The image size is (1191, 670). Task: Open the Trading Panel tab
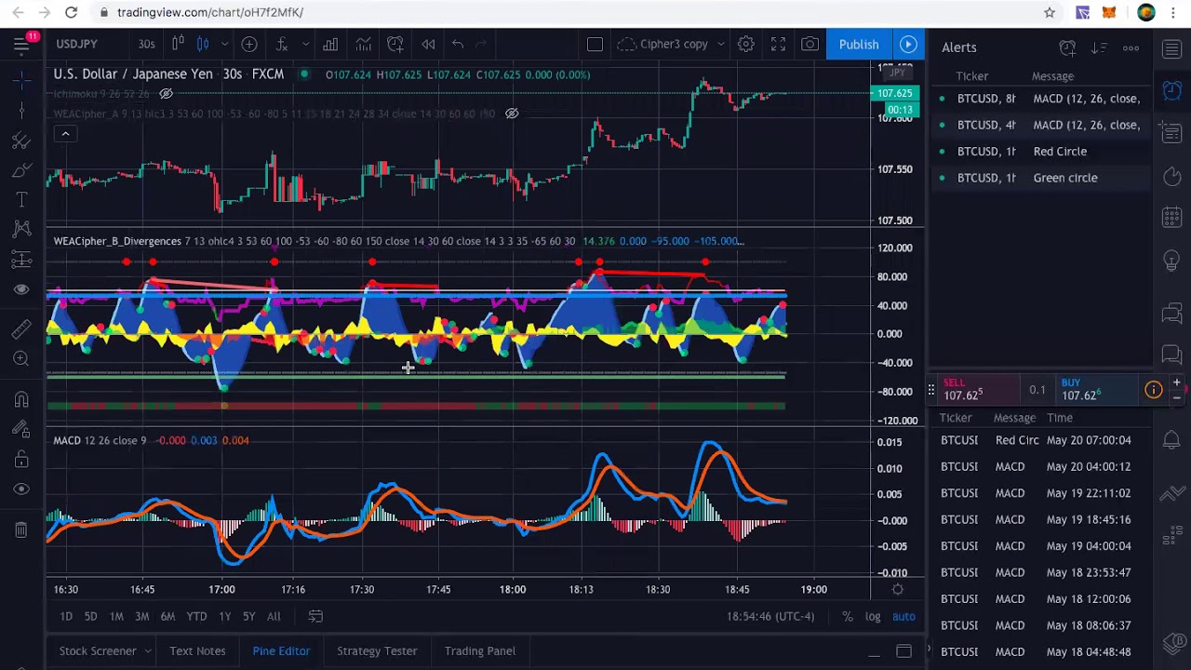point(479,650)
